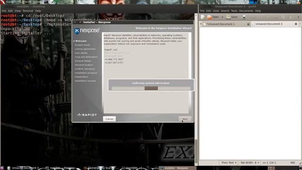This screenshot has width=302, height=170.
Task: Click the Confirm selections installer step
Action: pos(85,69)
